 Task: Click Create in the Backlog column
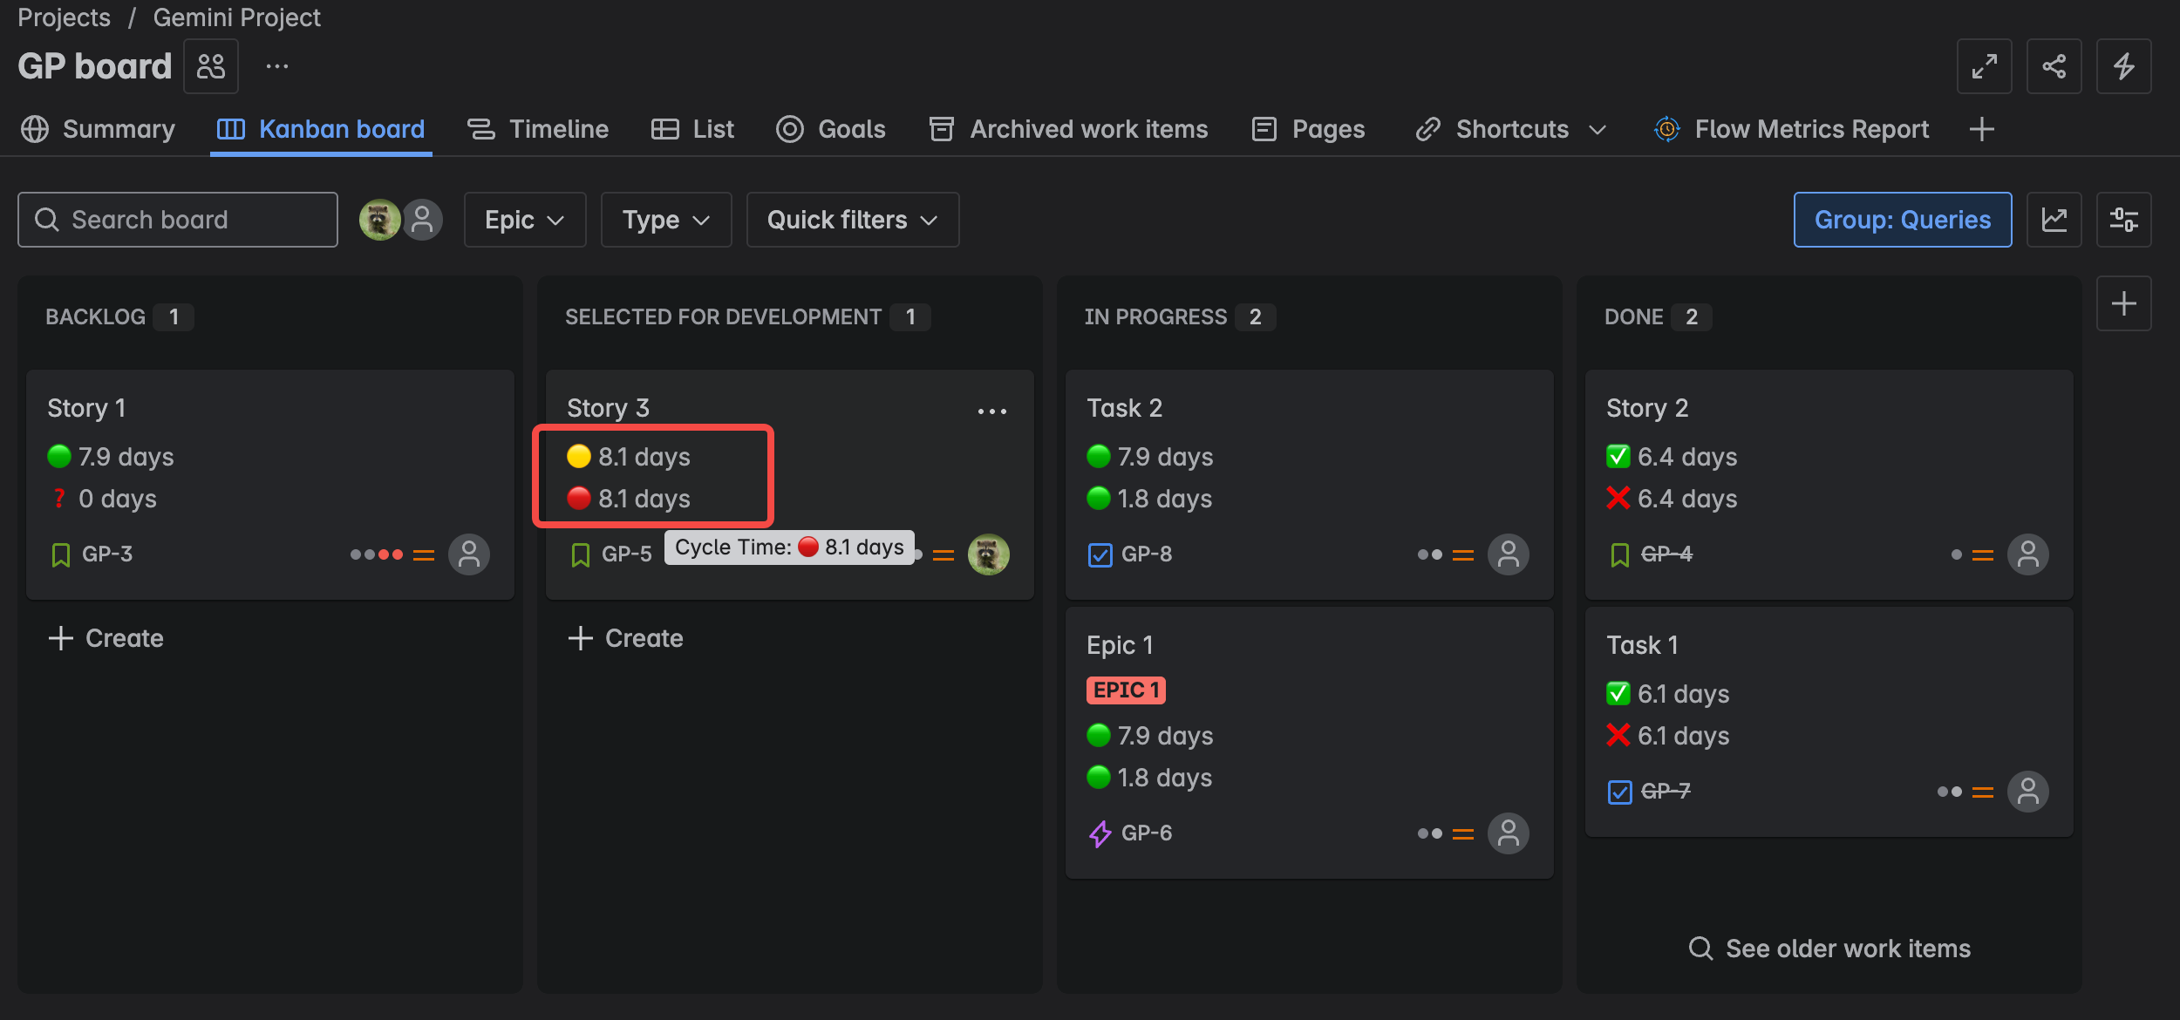tap(106, 637)
